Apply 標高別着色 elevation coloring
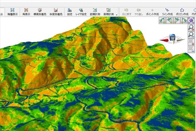Screen dimensions: 196x131 (x=40, y=12)
